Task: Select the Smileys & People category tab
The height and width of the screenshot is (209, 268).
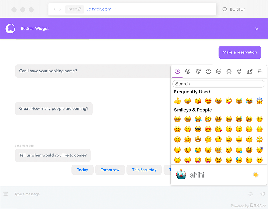Action: point(188,71)
